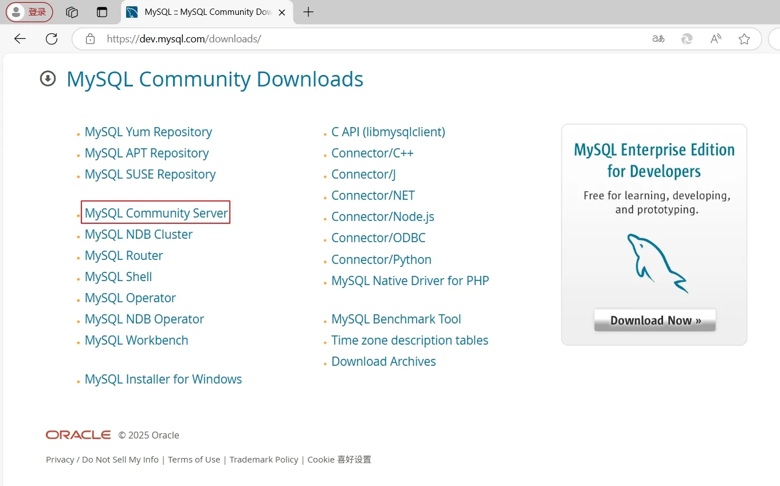Open MySQL Installer for Windows link

(x=163, y=379)
